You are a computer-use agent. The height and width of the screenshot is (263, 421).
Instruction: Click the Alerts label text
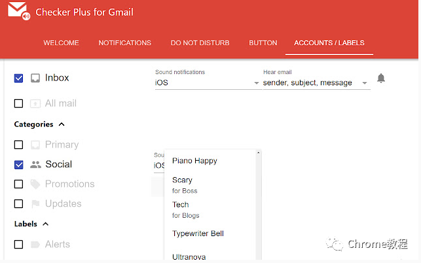tap(58, 244)
